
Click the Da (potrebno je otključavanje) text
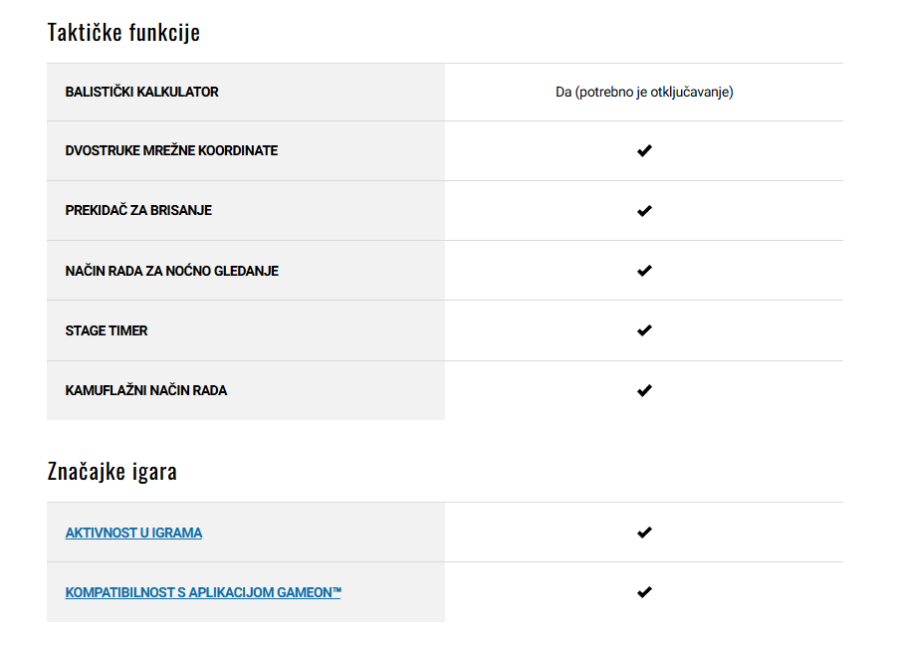click(x=644, y=92)
